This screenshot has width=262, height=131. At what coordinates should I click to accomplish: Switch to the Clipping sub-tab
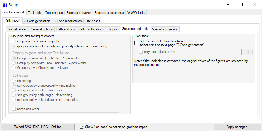[113, 29]
